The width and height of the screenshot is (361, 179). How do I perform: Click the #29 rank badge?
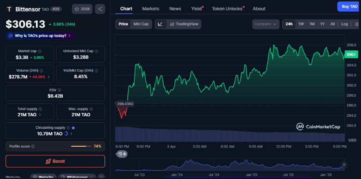[56, 9]
